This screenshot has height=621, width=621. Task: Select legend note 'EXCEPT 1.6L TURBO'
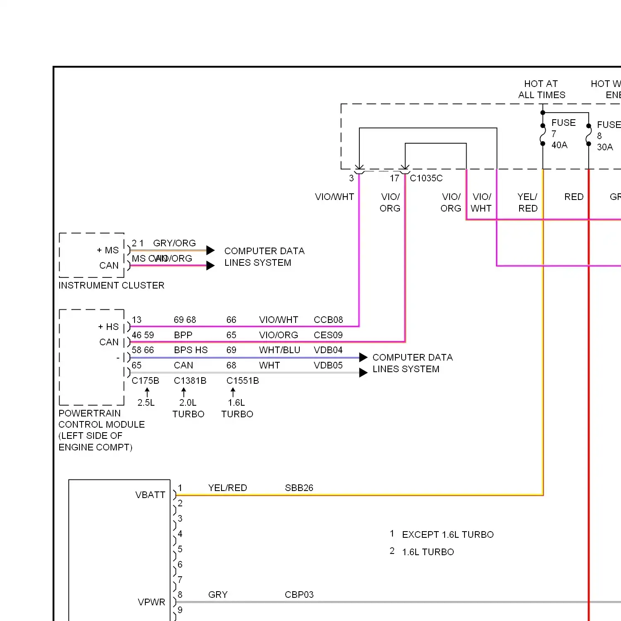point(448,534)
